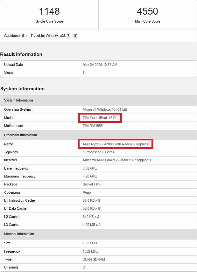Viewport: 197px width, 272px height.
Task: Click the gray System Information table header
Action: tap(98, 100)
